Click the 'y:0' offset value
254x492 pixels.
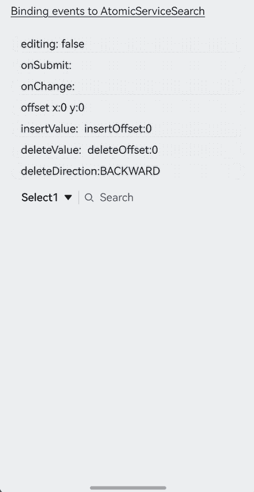(x=77, y=108)
